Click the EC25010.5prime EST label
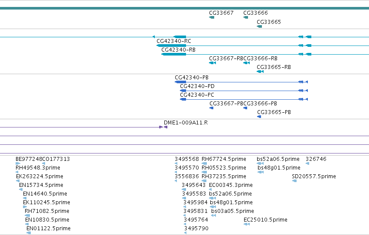 [265, 220]
